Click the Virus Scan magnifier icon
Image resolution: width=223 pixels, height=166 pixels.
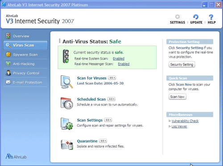8,45
